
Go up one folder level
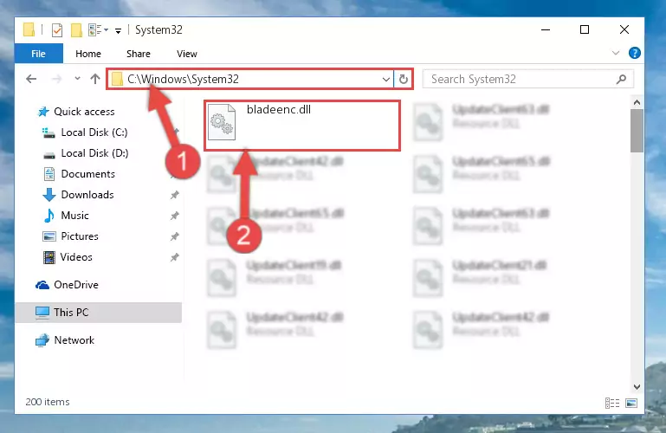coord(95,79)
